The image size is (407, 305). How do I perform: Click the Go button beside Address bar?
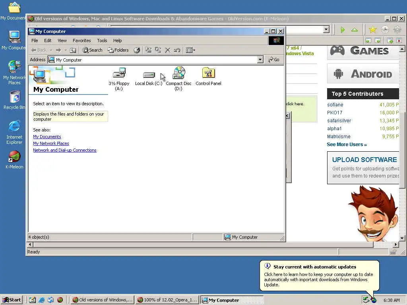click(x=274, y=60)
